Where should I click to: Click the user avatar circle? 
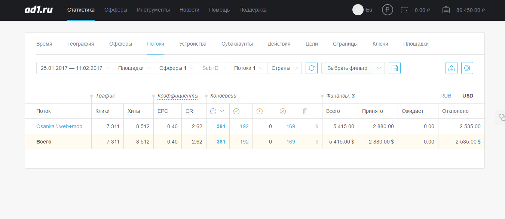[x=358, y=10]
